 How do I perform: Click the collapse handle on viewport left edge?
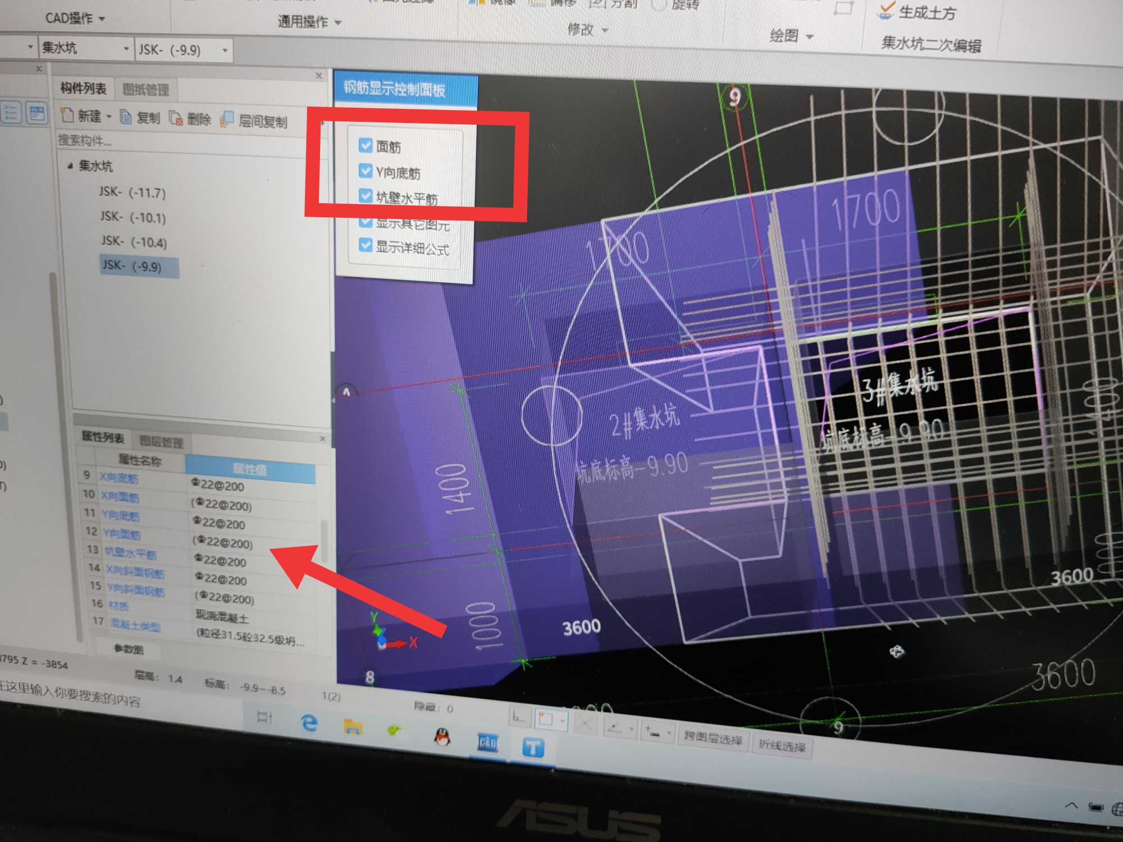click(x=333, y=400)
